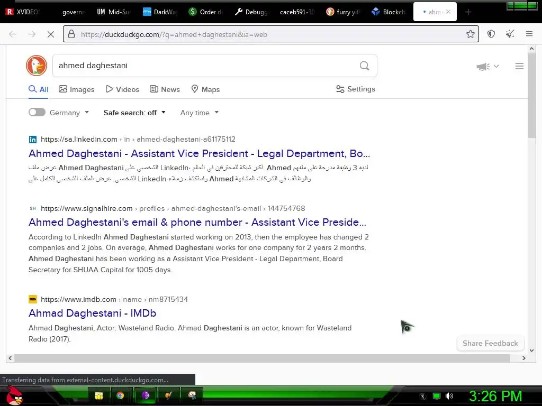Open the Safe search: off dropdown

pyautogui.click(x=134, y=113)
